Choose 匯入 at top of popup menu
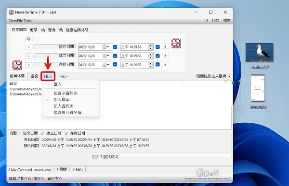This screenshot has height=186, width=289. coord(71,84)
